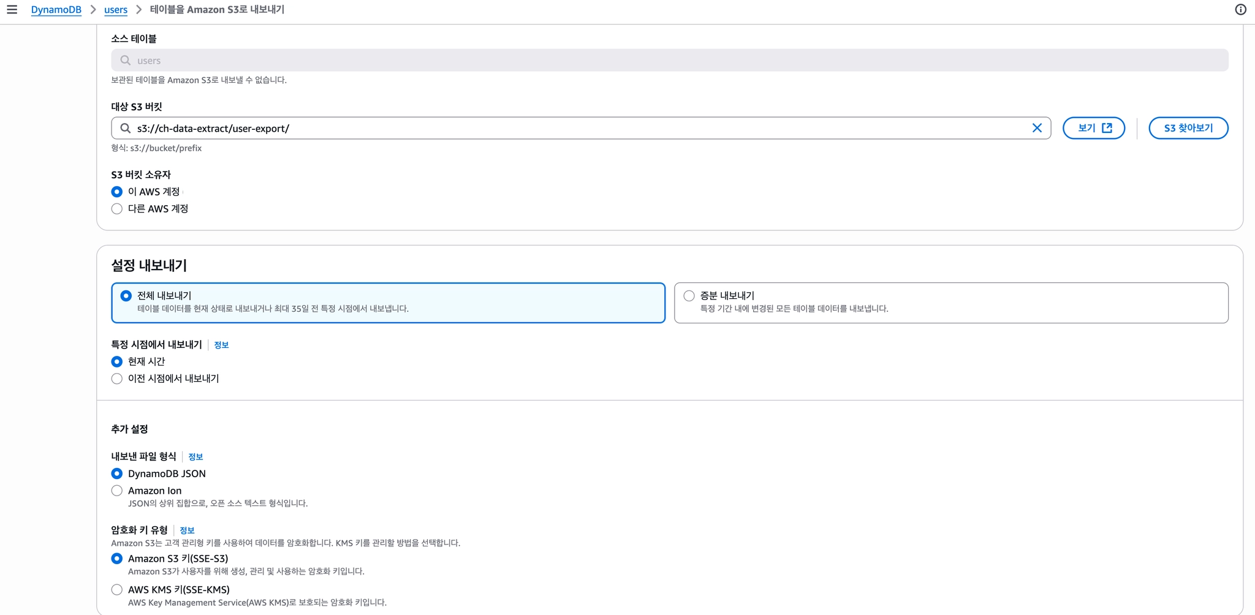The image size is (1255, 615).
Task: Click the 설정 내보내기 section heading
Action: coord(149,265)
